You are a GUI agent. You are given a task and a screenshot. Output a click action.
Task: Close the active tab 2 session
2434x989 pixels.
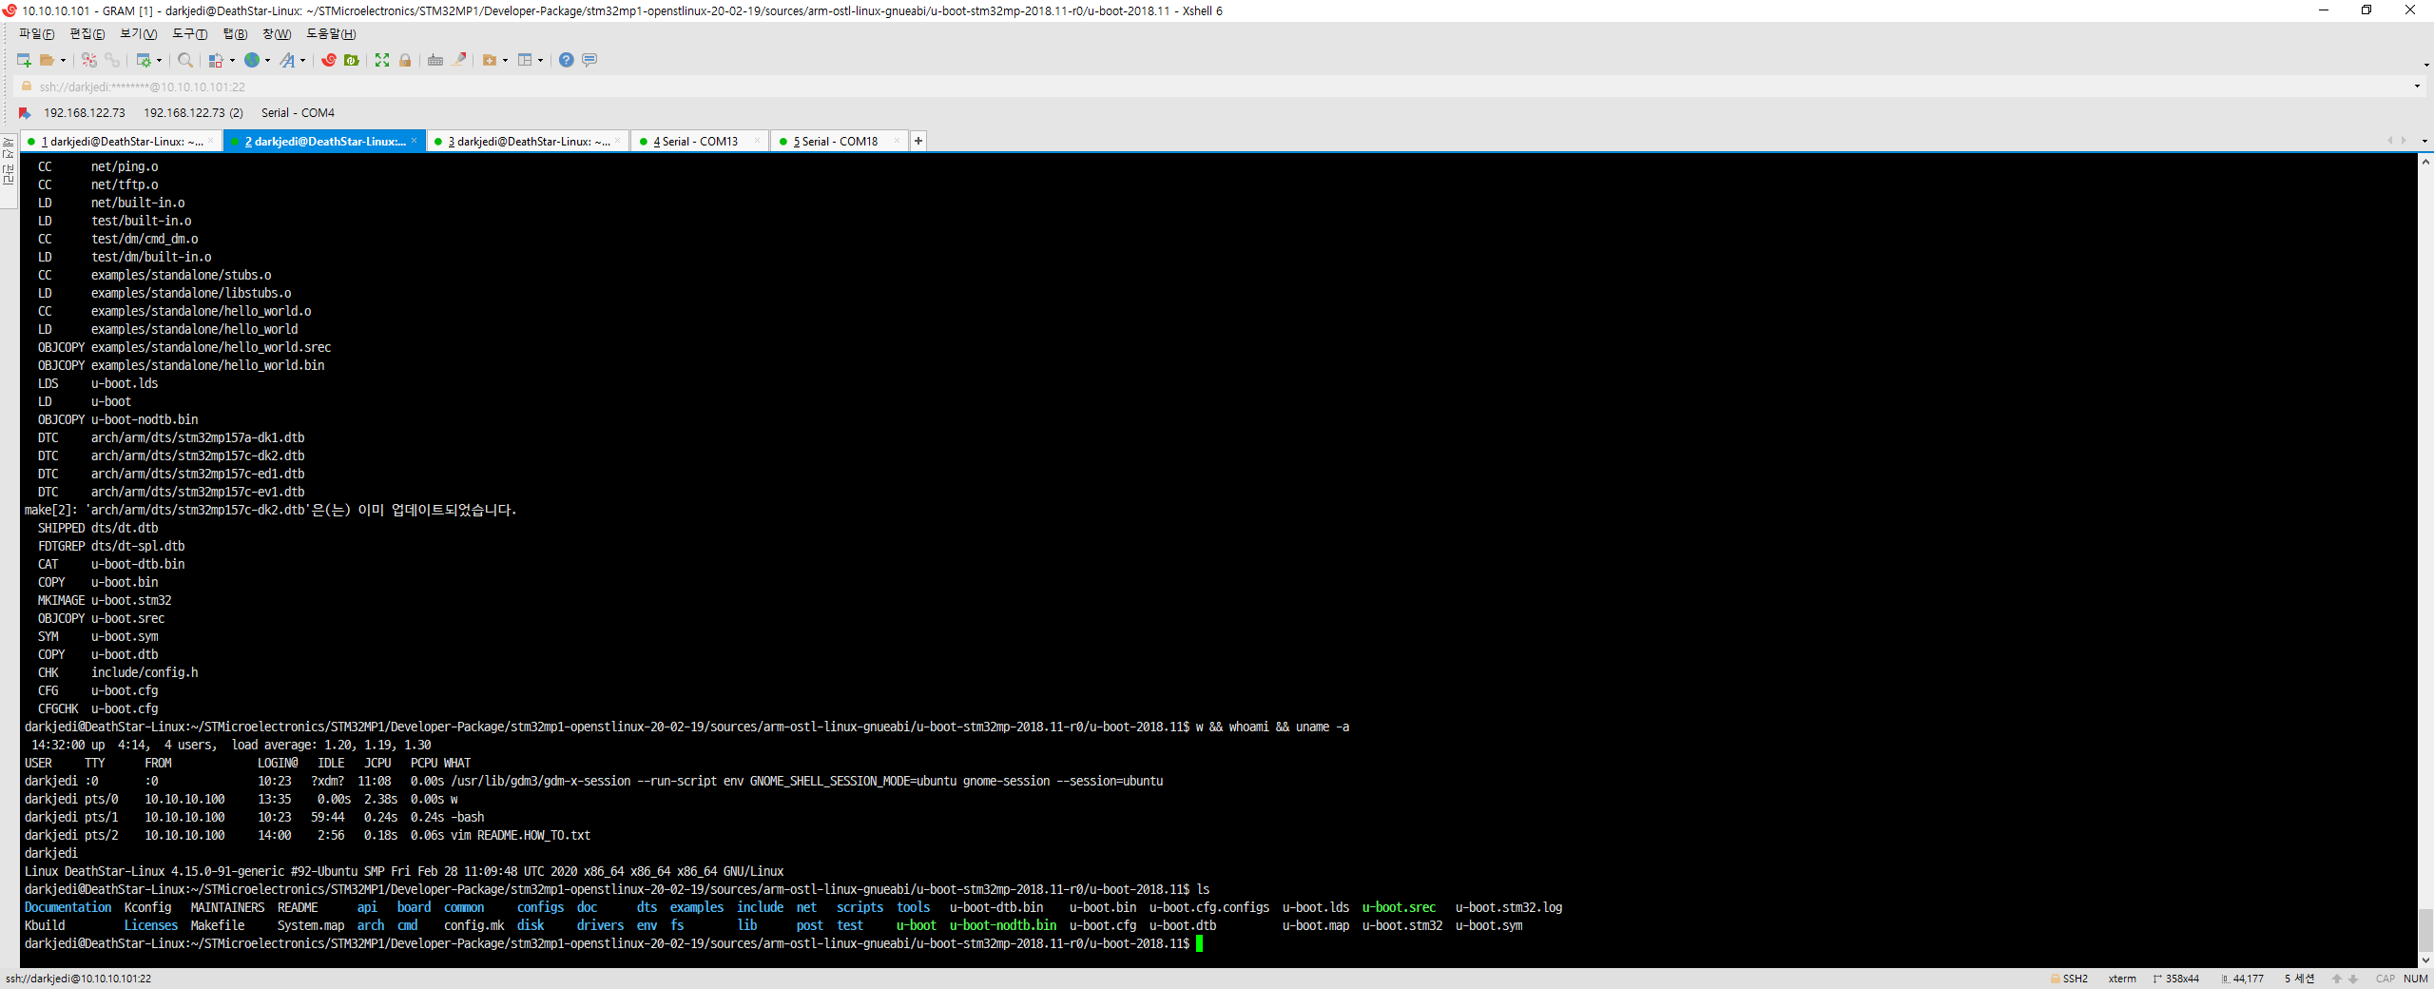pos(415,141)
